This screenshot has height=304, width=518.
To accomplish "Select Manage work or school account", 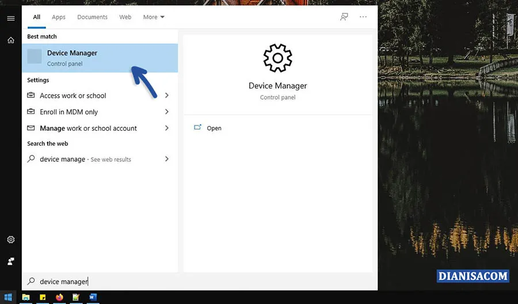I will click(x=100, y=128).
